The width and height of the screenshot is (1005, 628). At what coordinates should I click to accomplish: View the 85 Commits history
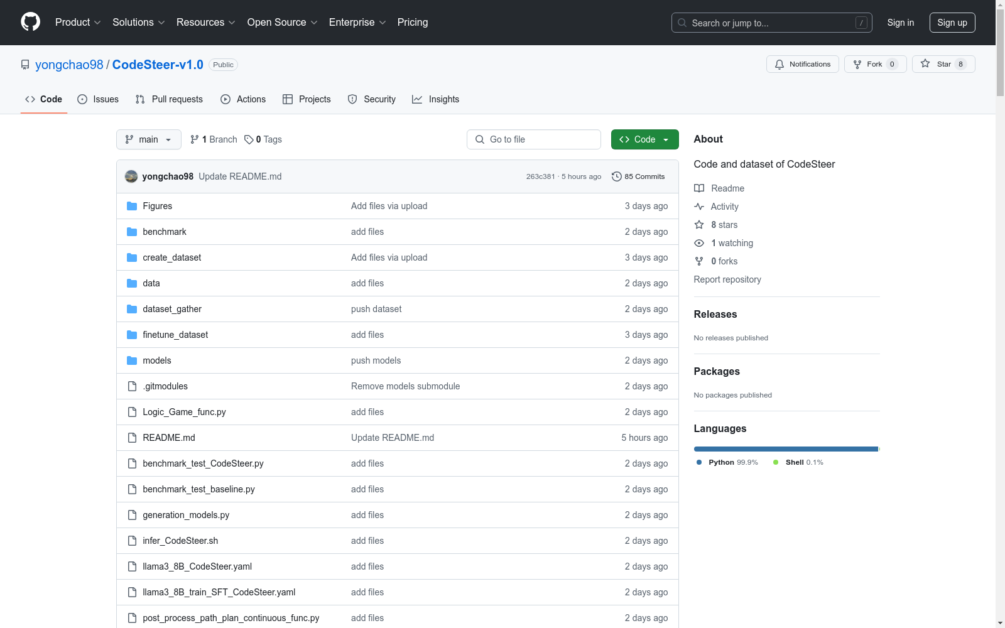[x=638, y=176]
